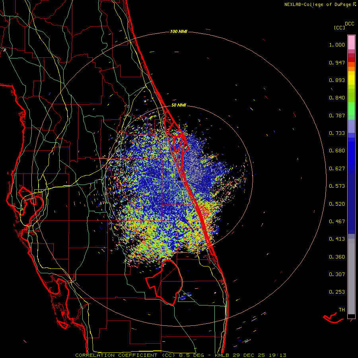Image resolution: width=358 pixels, height=358 pixels.
Task: Select the 1.000 color scale value
Action: click(x=337, y=45)
